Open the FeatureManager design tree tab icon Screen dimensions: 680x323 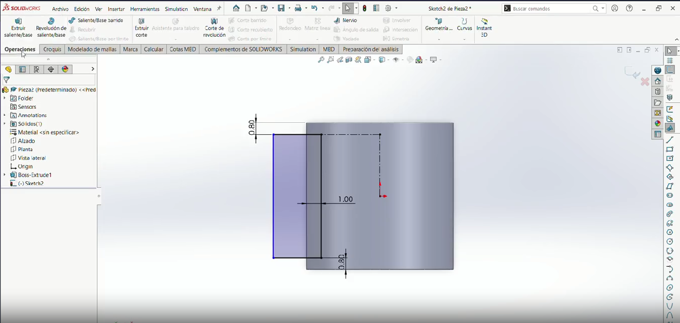click(x=8, y=69)
